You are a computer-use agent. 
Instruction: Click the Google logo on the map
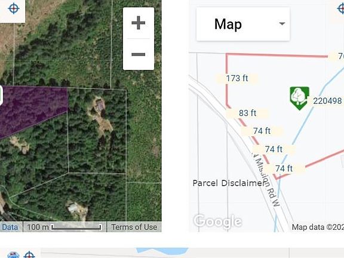coord(217,222)
